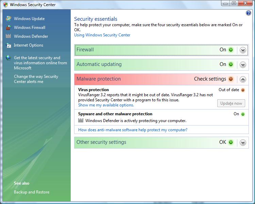Click the green Spyware protection On indicator
This screenshot has width=255, height=204.
pyautogui.click(x=243, y=114)
